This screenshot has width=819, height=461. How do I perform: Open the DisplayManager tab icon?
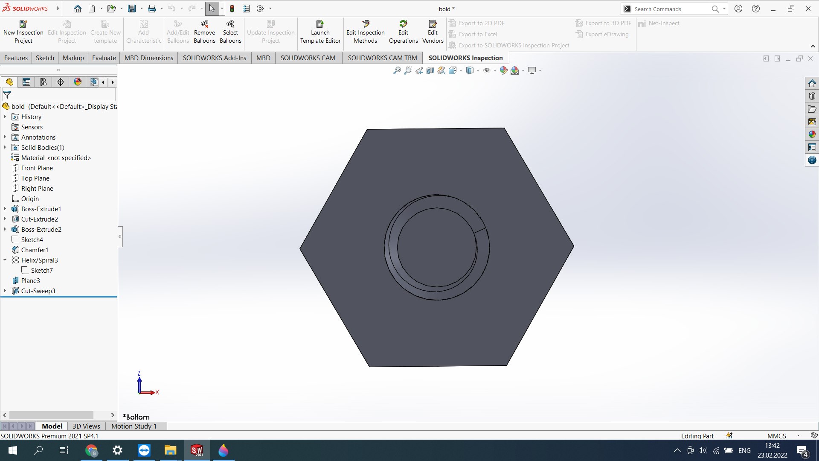(78, 82)
